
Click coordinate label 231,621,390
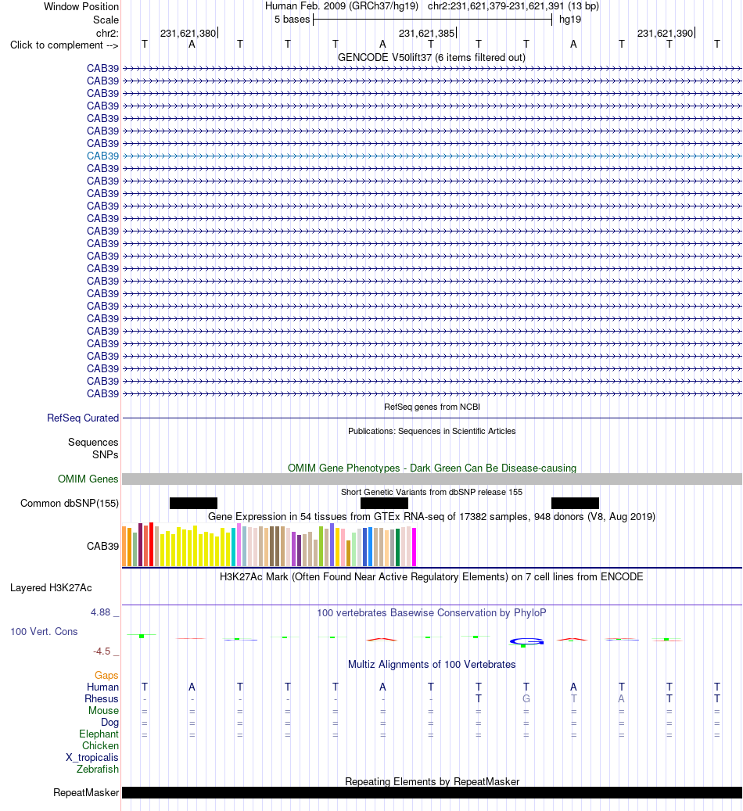[665, 33]
